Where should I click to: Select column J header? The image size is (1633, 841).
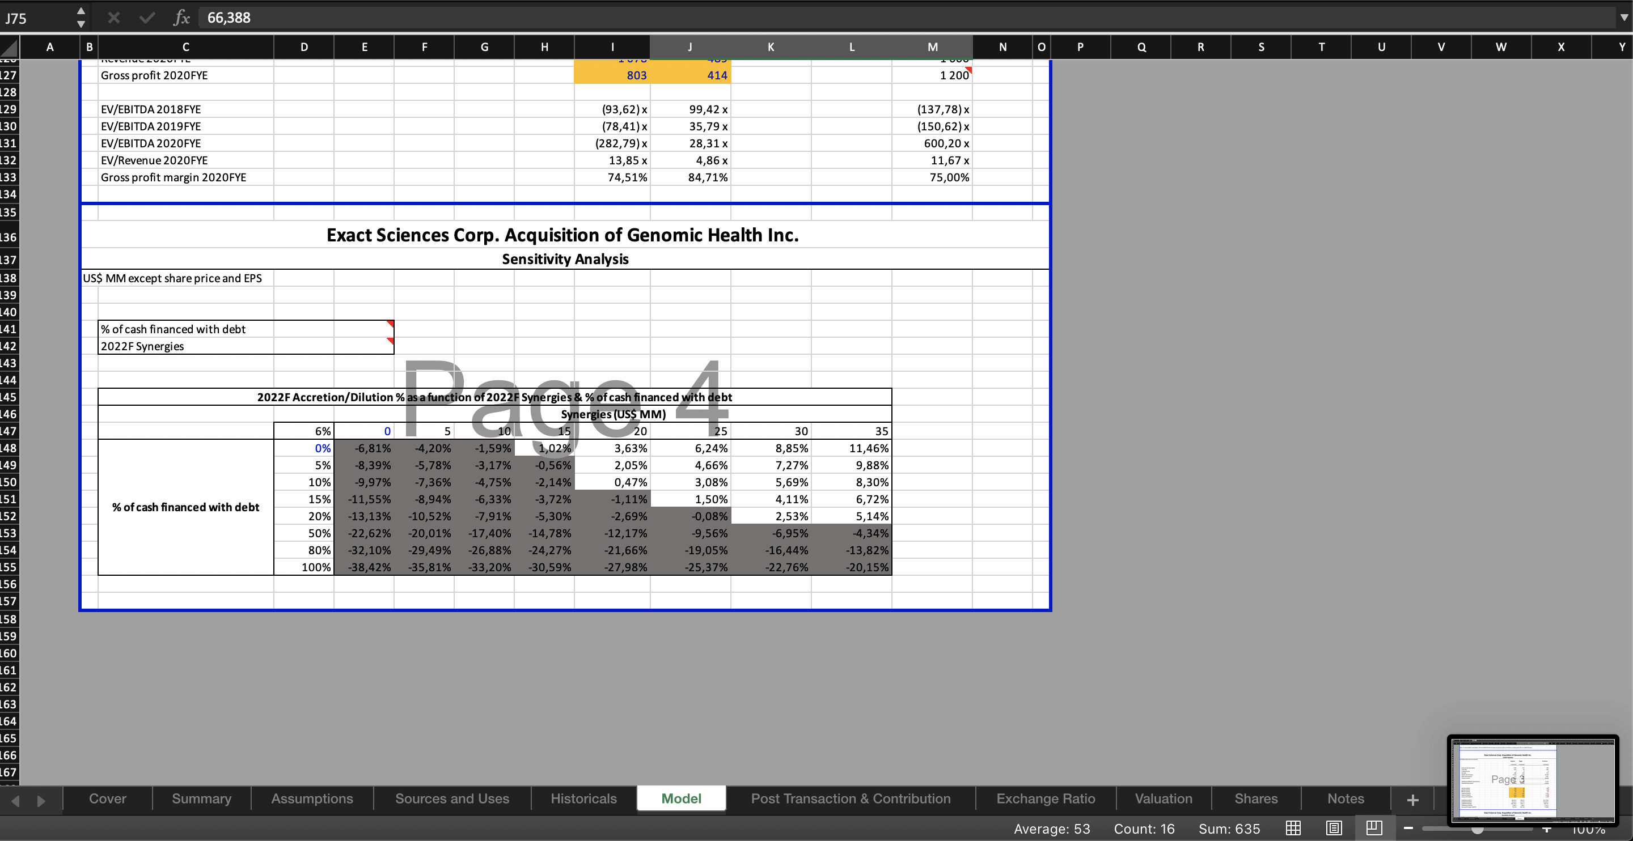[x=689, y=47]
